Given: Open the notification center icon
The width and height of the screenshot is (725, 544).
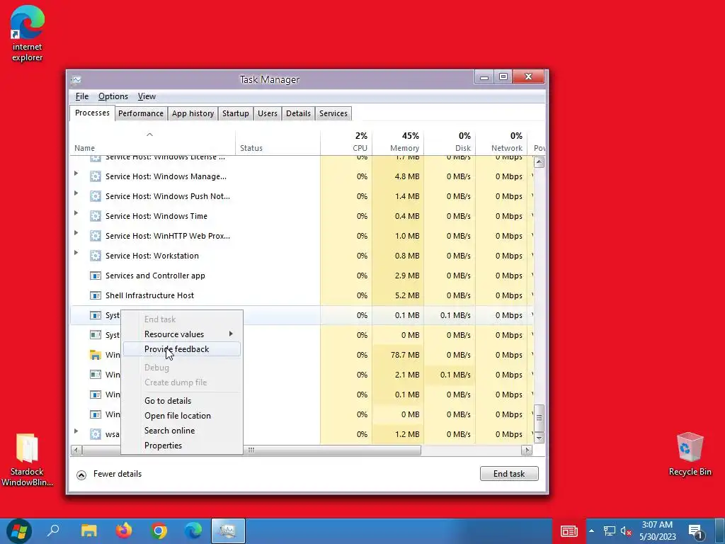Looking at the screenshot, I should tap(695, 531).
